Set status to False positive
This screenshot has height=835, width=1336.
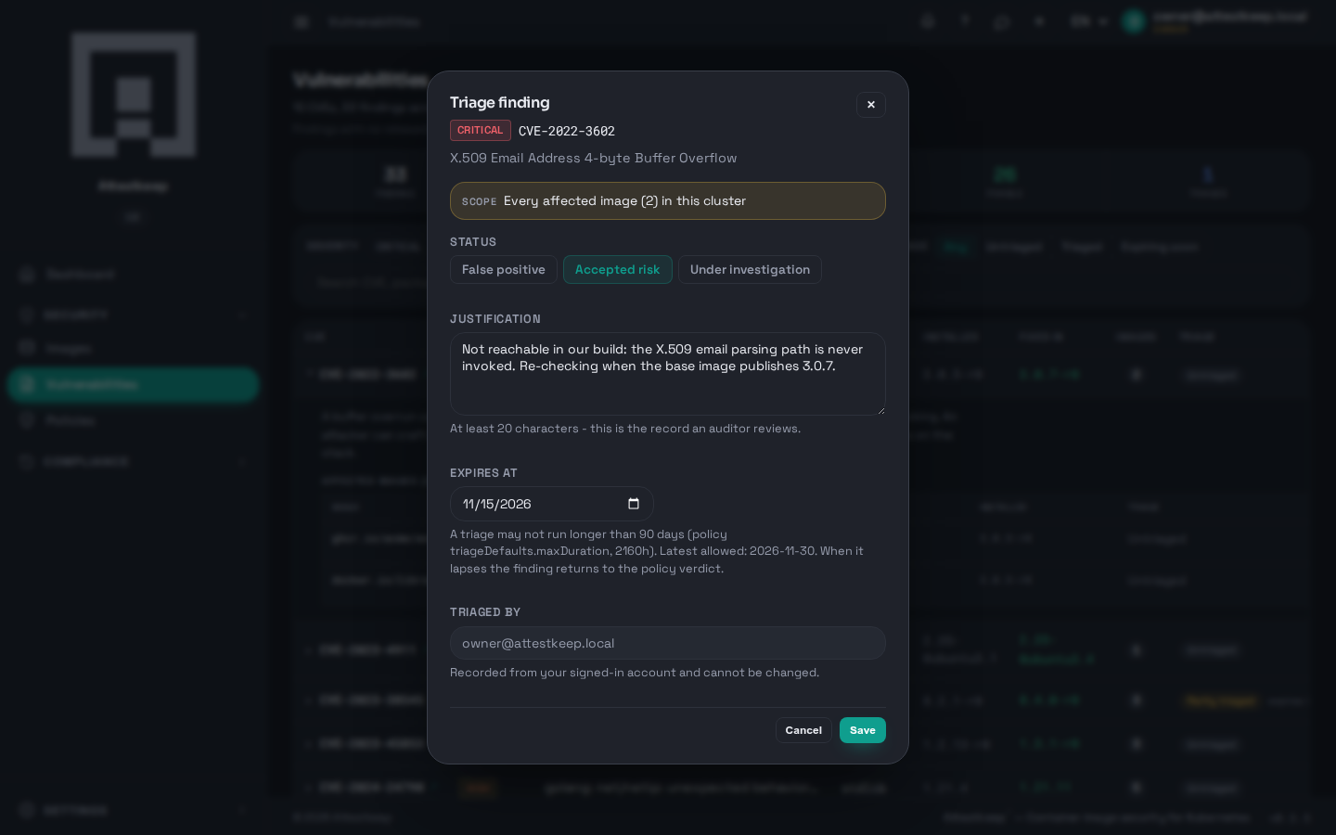click(503, 269)
